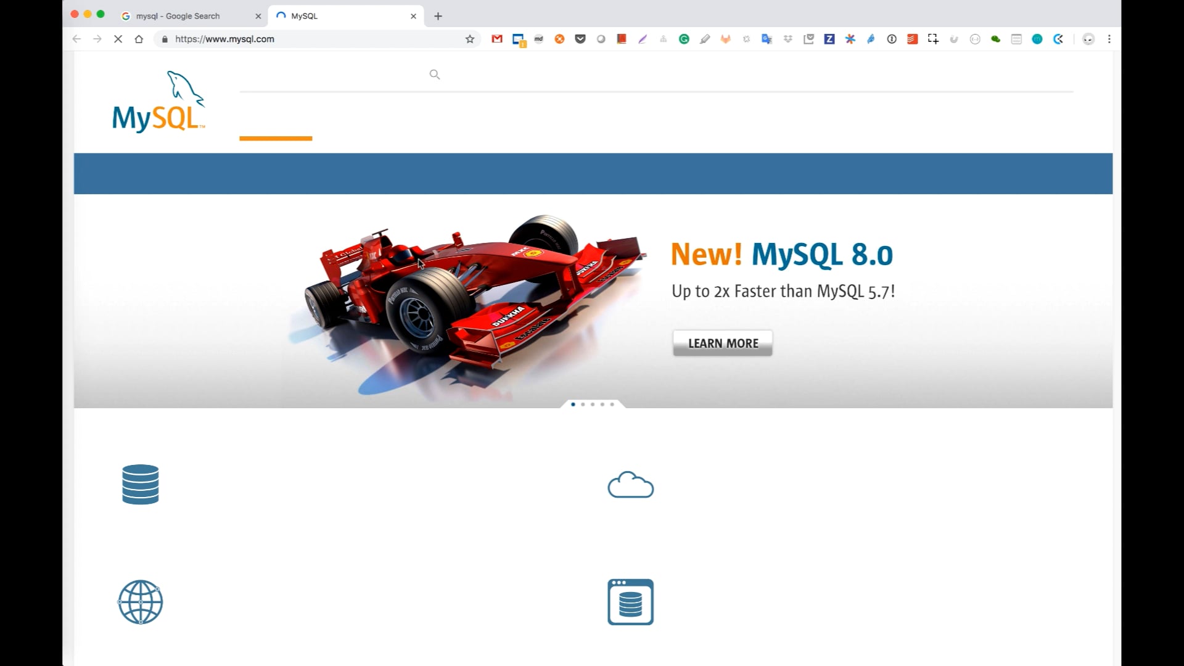
Task: Switch to the mysql - Google Search tab
Action: (x=179, y=15)
